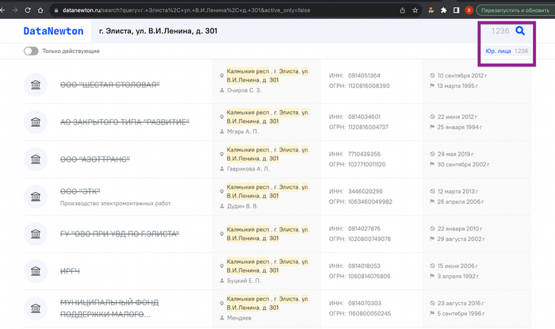Open the DataNewton logo link
Viewport: 555px width, 329px height.
pos(53,31)
